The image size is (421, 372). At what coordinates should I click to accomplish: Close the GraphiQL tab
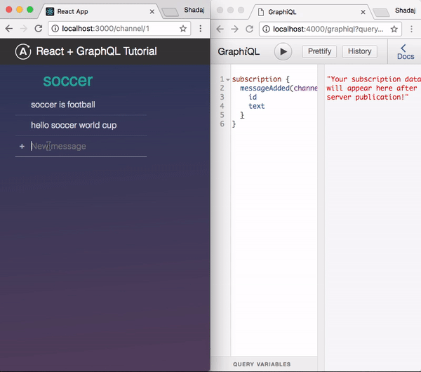363,13
